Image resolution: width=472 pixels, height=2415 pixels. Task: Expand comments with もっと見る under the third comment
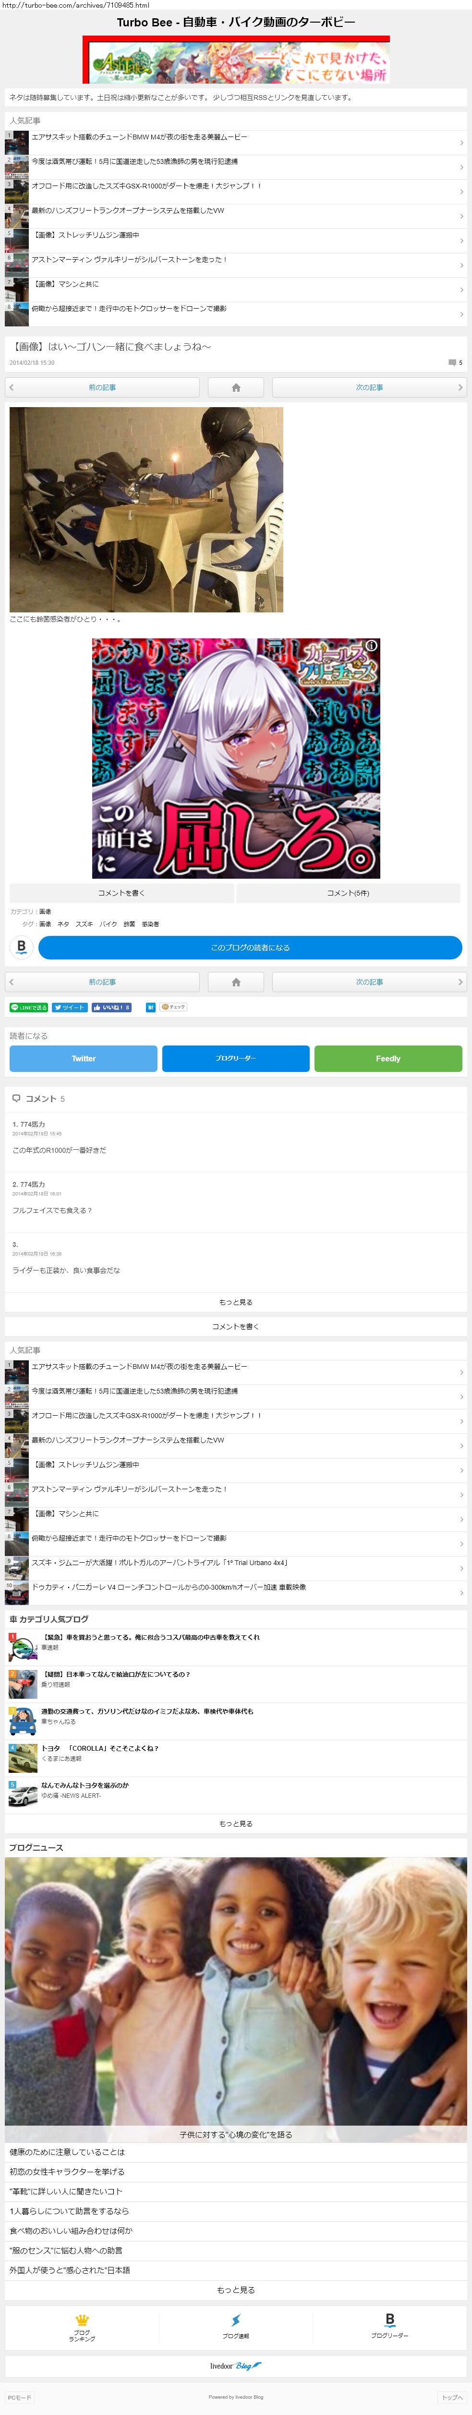click(236, 1302)
